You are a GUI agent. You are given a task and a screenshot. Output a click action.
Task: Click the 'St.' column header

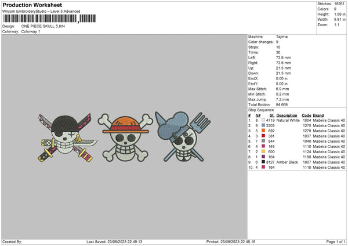coord(272,115)
